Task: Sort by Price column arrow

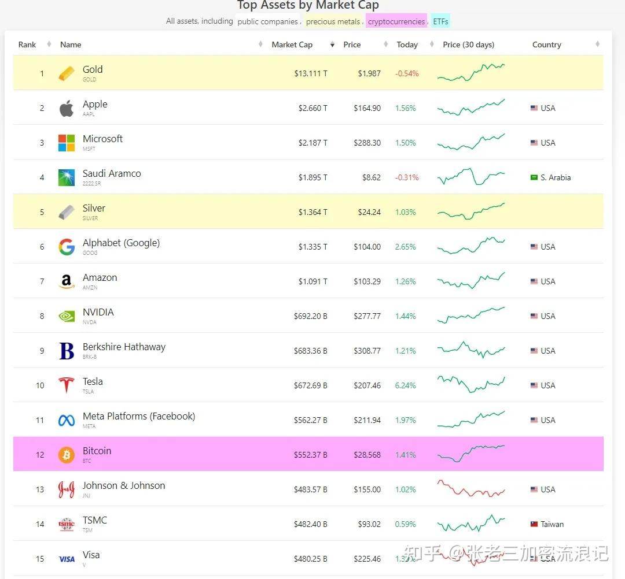Action: pos(385,44)
